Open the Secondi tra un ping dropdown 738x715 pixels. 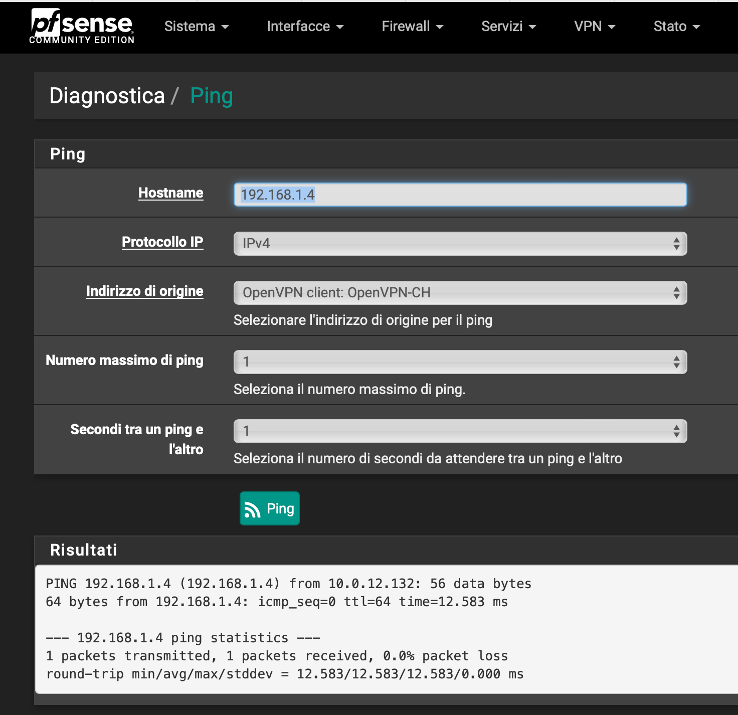(460, 431)
